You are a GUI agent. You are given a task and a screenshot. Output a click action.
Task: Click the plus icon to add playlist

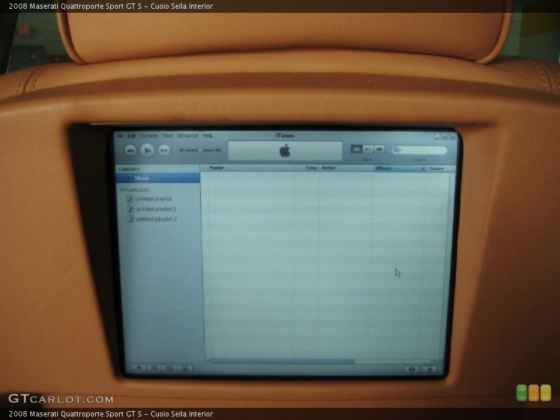click(x=139, y=367)
